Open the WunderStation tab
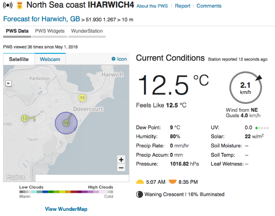 (x=87, y=31)
